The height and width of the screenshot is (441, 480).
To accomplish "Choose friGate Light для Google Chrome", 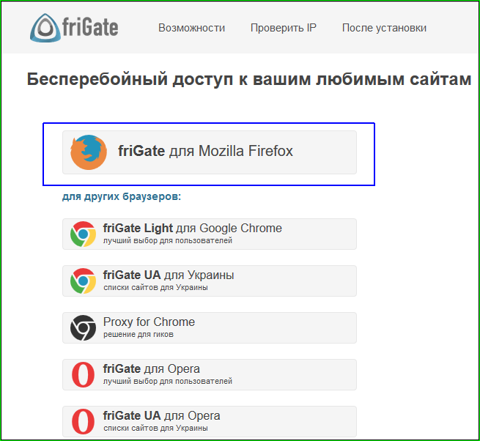I will (210, 234).
